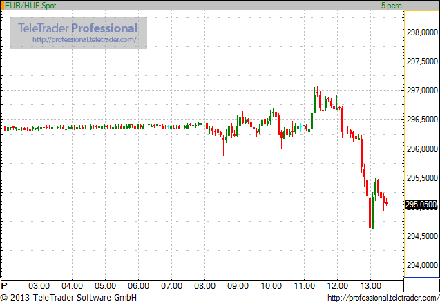Click the 03:00 time axis label
This screenshot has height=304, width=440.
point(39,286)
